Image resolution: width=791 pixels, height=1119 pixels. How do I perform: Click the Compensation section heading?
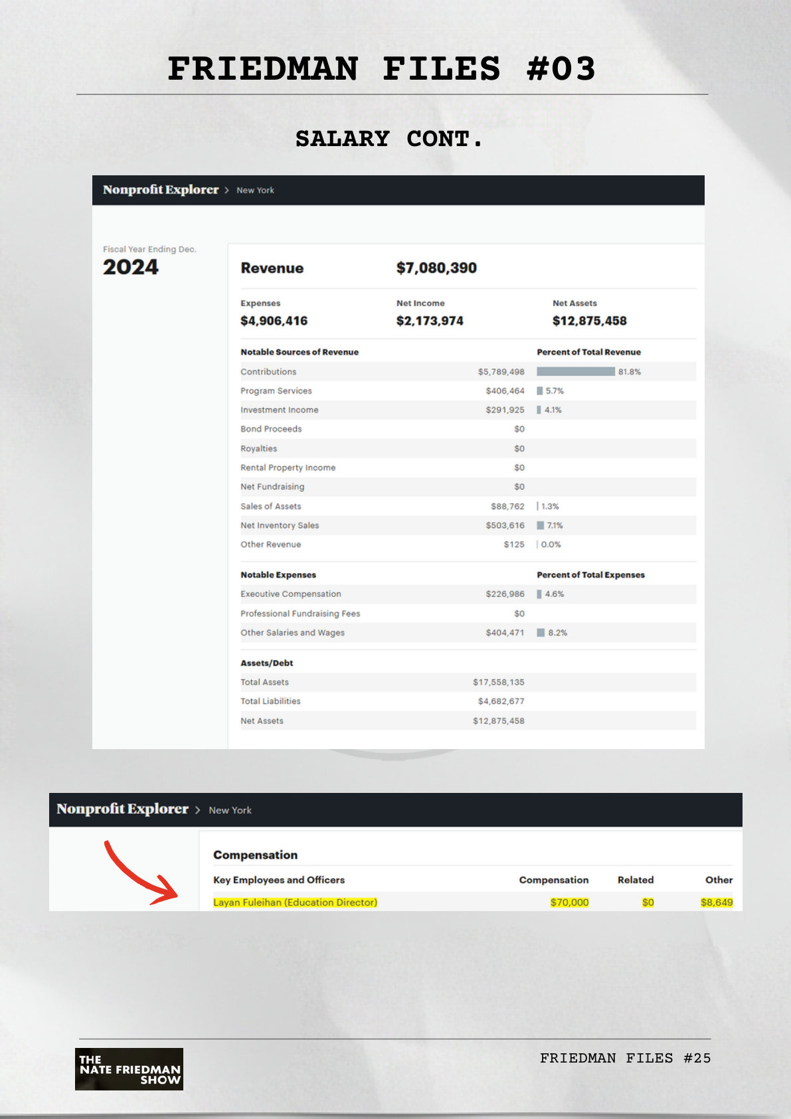255,855
